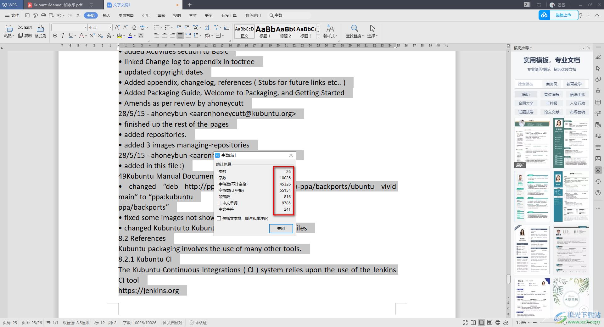Open font name dropdown
Viewport: 604px width, 327px height.
[x=86, y=27]
